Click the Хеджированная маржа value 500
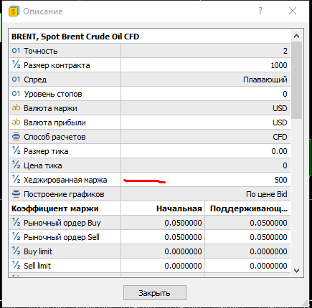The image size is (312, 308). coord(281,180)
